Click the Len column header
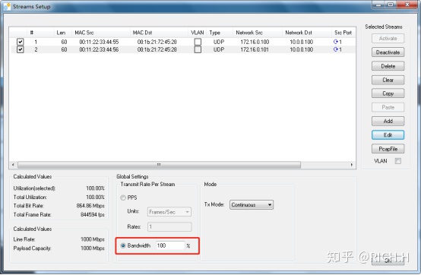 click(x=61, y=33)
